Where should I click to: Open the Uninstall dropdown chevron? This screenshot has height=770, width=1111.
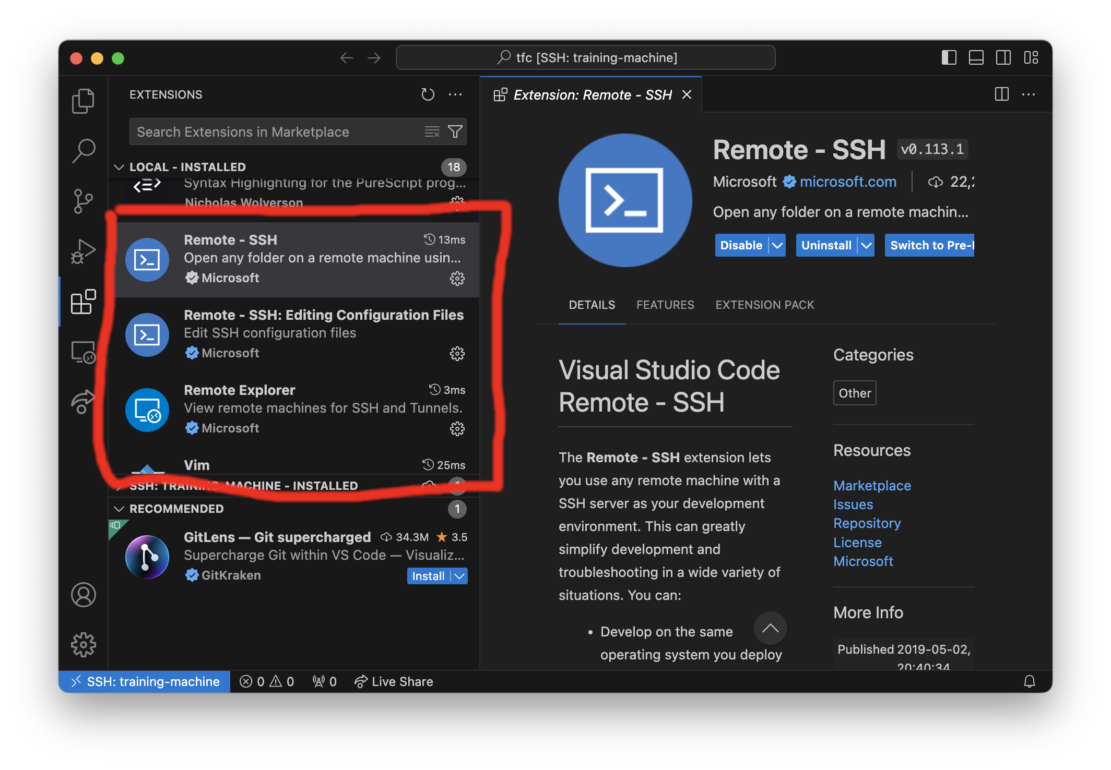click(866, 245)
